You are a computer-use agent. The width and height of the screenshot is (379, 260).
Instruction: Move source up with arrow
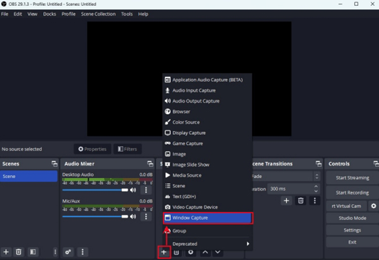[x=205, y=252]
